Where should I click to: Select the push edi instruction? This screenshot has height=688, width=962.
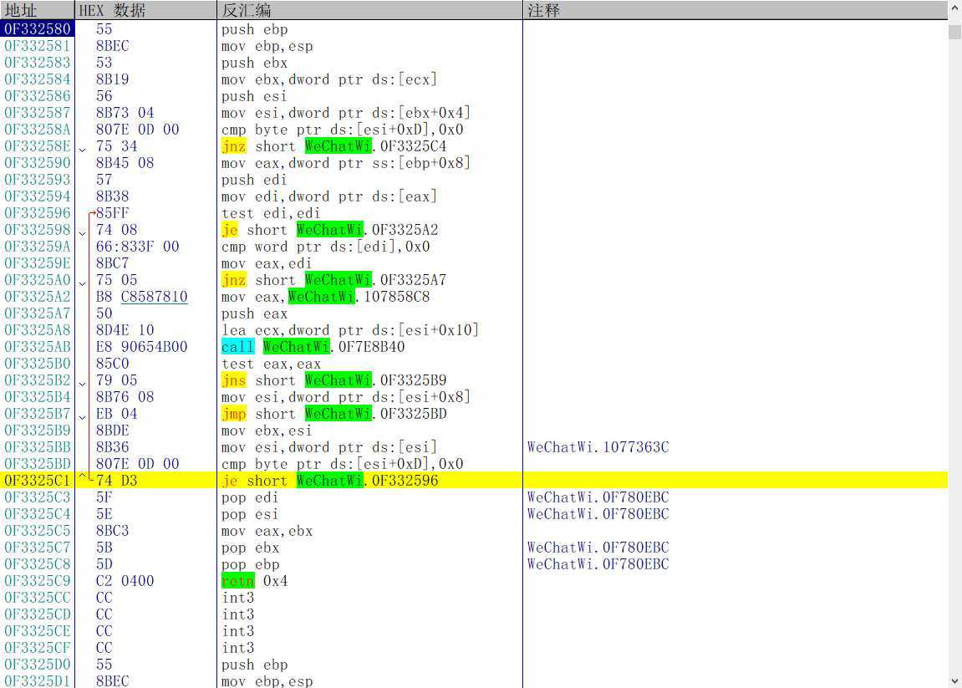255,180
